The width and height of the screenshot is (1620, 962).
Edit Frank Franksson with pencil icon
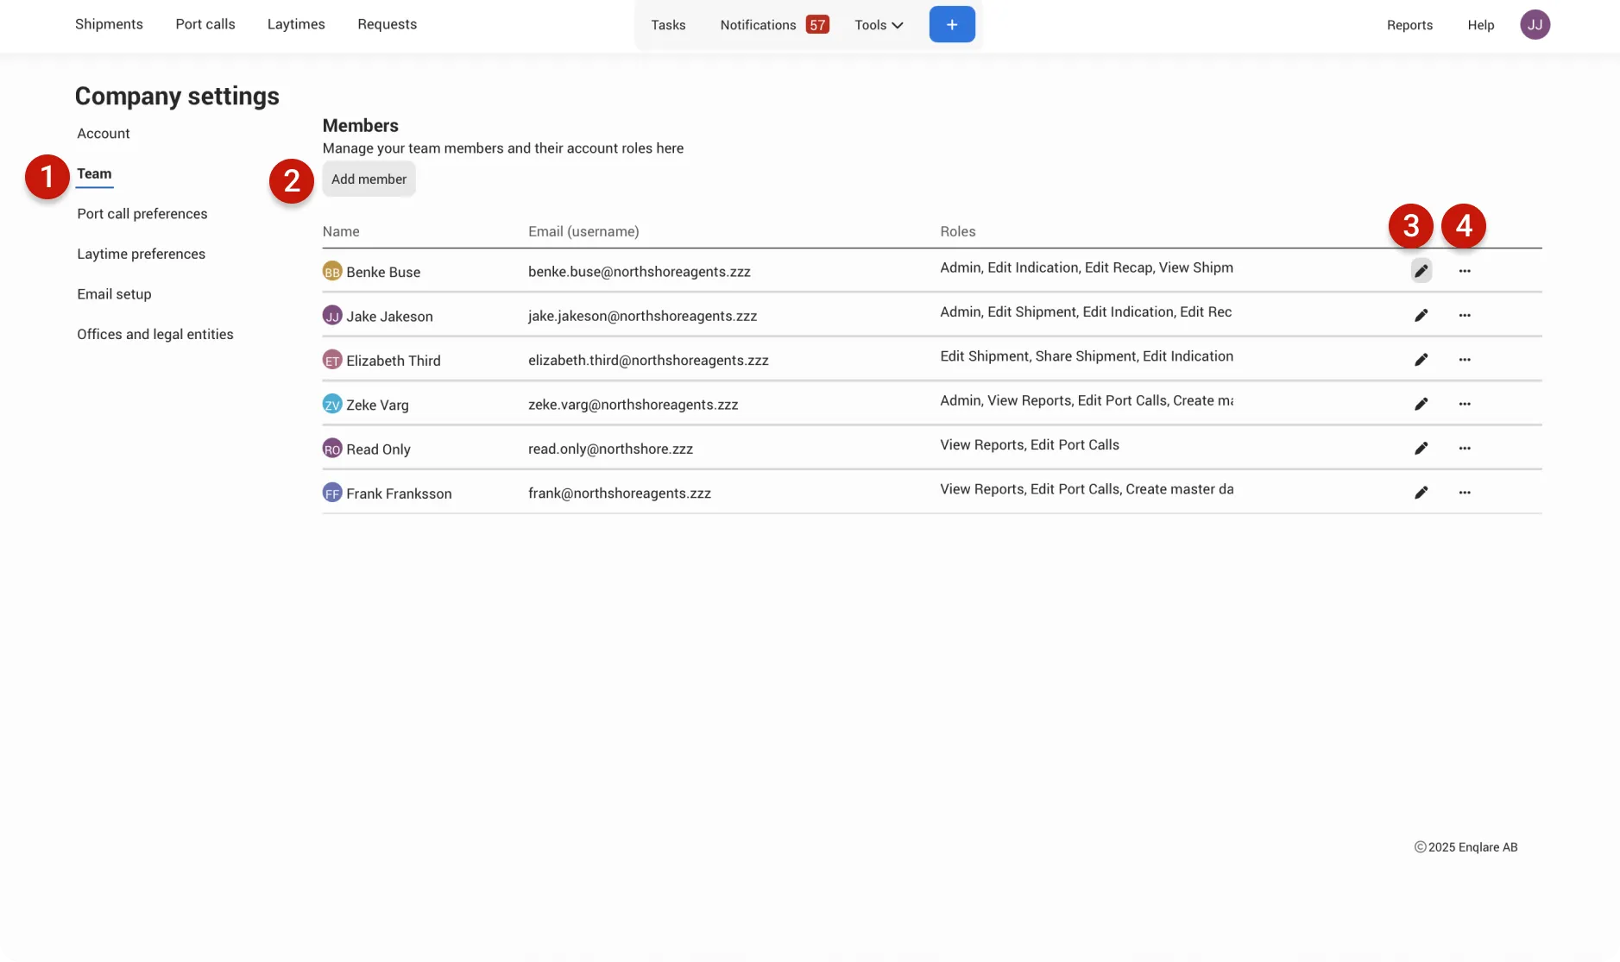tap(1421, 493)
